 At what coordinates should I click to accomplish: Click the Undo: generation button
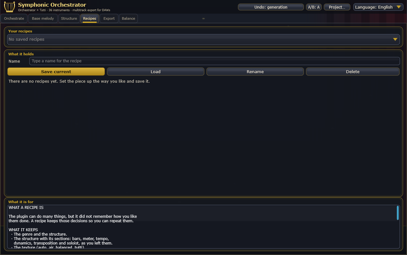(271, 7)
